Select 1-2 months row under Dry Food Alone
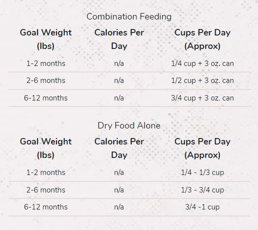Viewport: 258px width, 230px height. [x=129, y=172]
